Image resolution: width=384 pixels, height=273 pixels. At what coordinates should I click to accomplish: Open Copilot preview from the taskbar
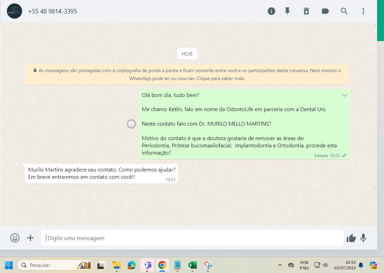373,265
